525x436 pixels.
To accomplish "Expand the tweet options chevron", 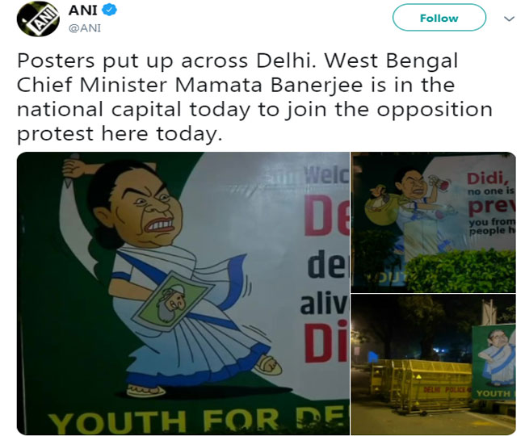I will [x=509, y=19].
